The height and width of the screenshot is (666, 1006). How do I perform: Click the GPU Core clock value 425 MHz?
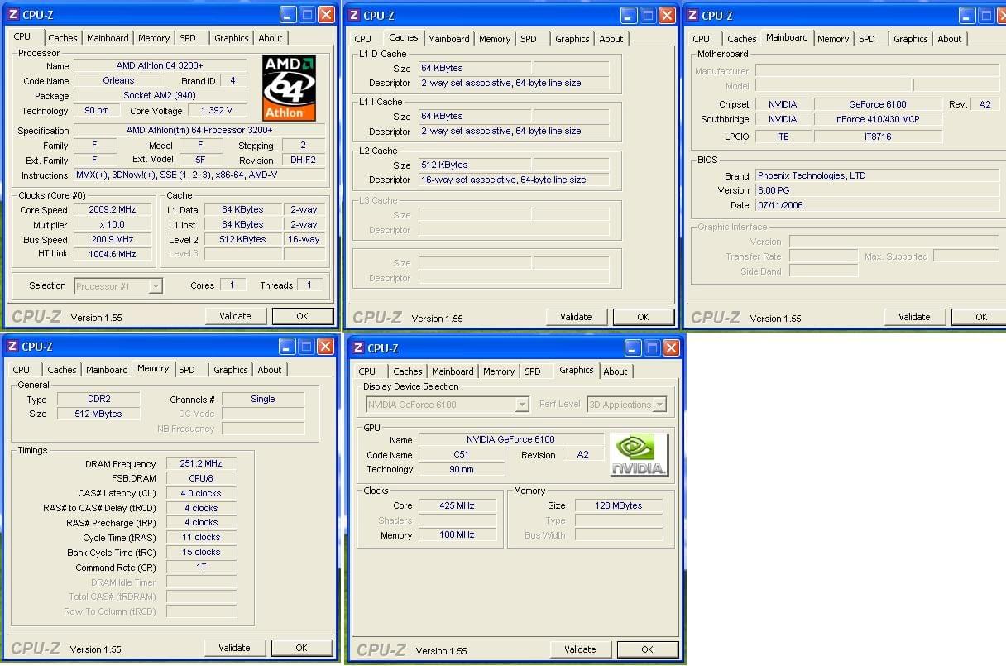(x=457, y=505)
